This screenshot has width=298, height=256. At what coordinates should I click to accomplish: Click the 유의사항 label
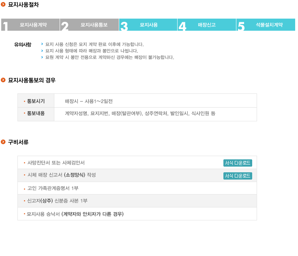click(23, 44)
